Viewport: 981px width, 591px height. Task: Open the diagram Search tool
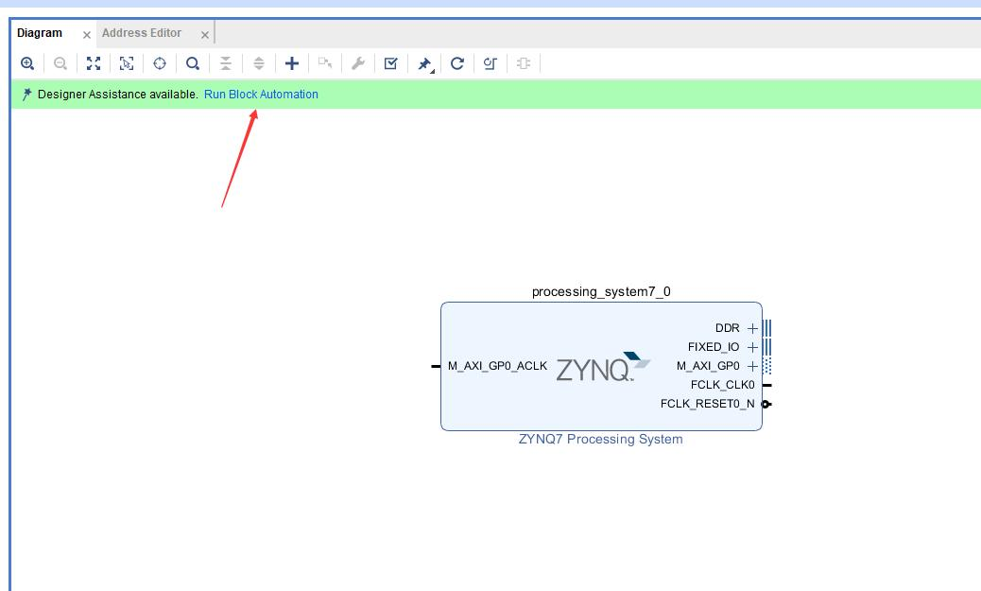[193, 63]
